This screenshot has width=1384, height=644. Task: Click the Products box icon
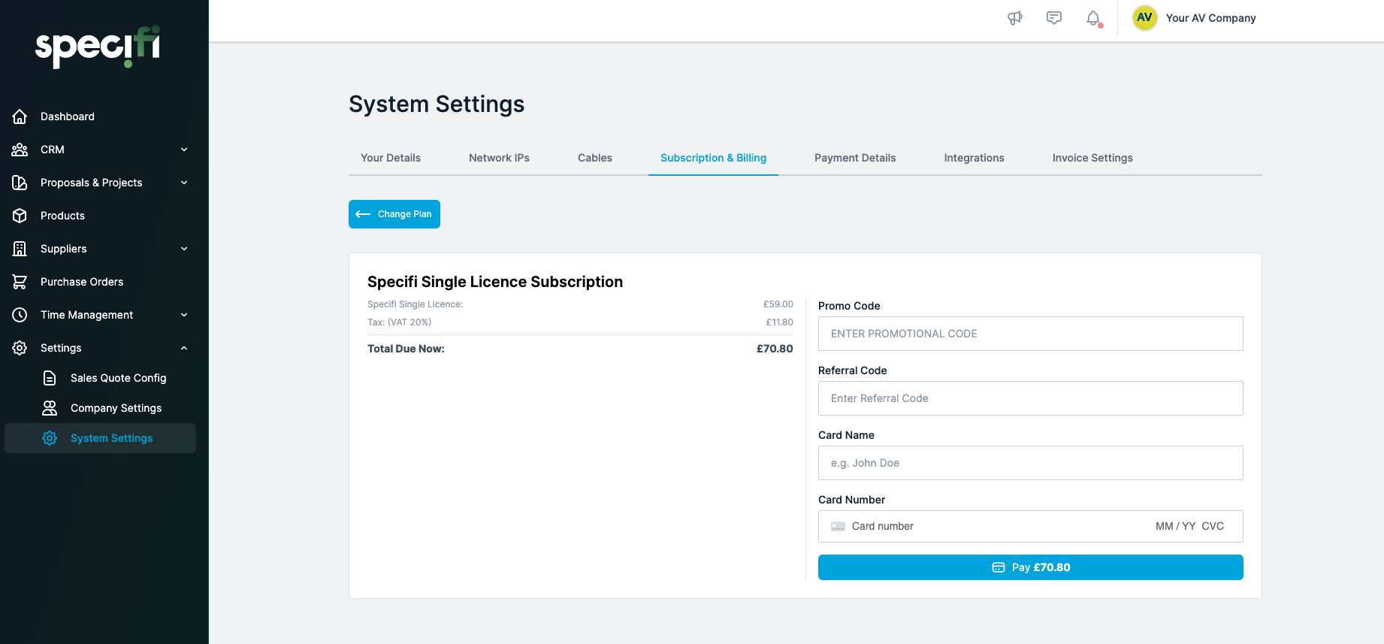(20, 216)
